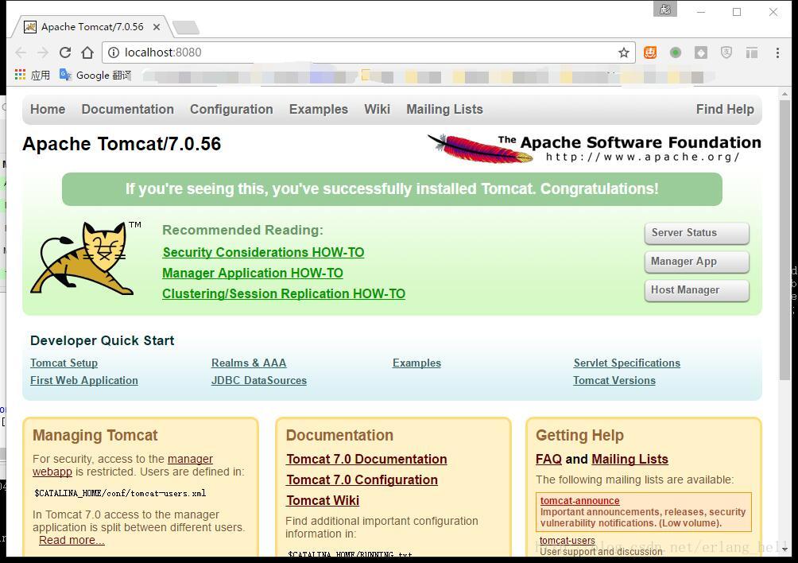
Task: Open Manager Application HOW-TO link
Action: 253,274
